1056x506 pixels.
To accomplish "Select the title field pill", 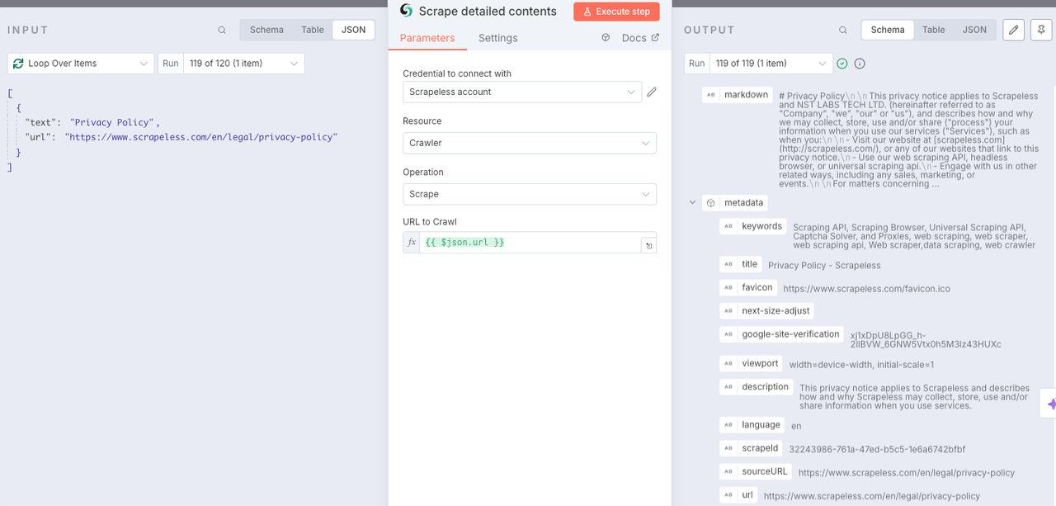I will [740, 264].
